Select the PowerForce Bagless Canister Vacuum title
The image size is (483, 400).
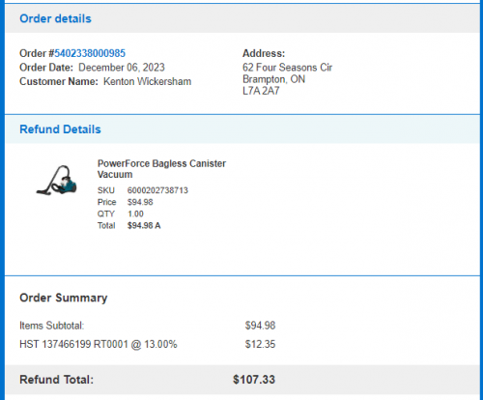point(161,169)
